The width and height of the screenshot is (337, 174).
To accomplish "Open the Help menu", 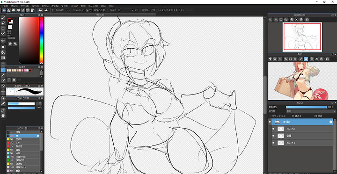I will (111, 6).
